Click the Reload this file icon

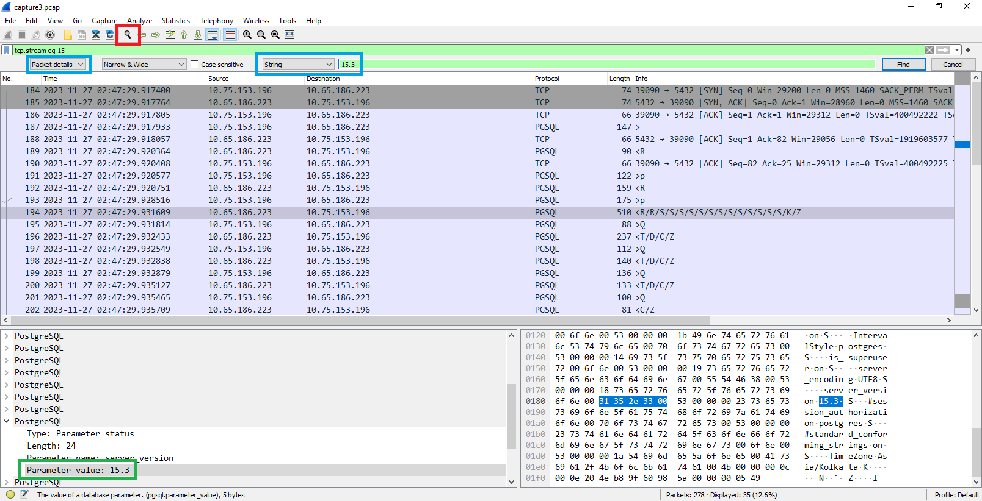pos(110,35)
